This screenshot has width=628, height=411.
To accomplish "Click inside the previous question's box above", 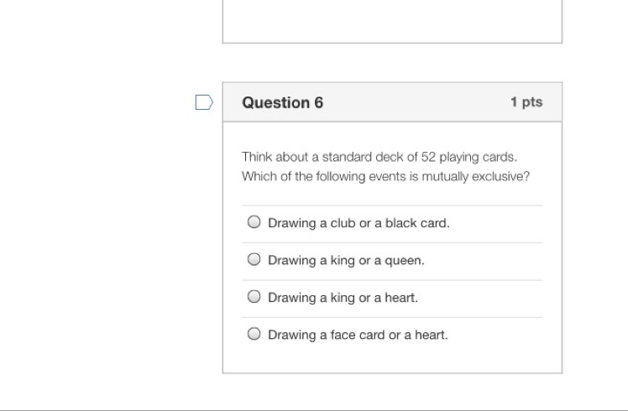I will 392,21.
